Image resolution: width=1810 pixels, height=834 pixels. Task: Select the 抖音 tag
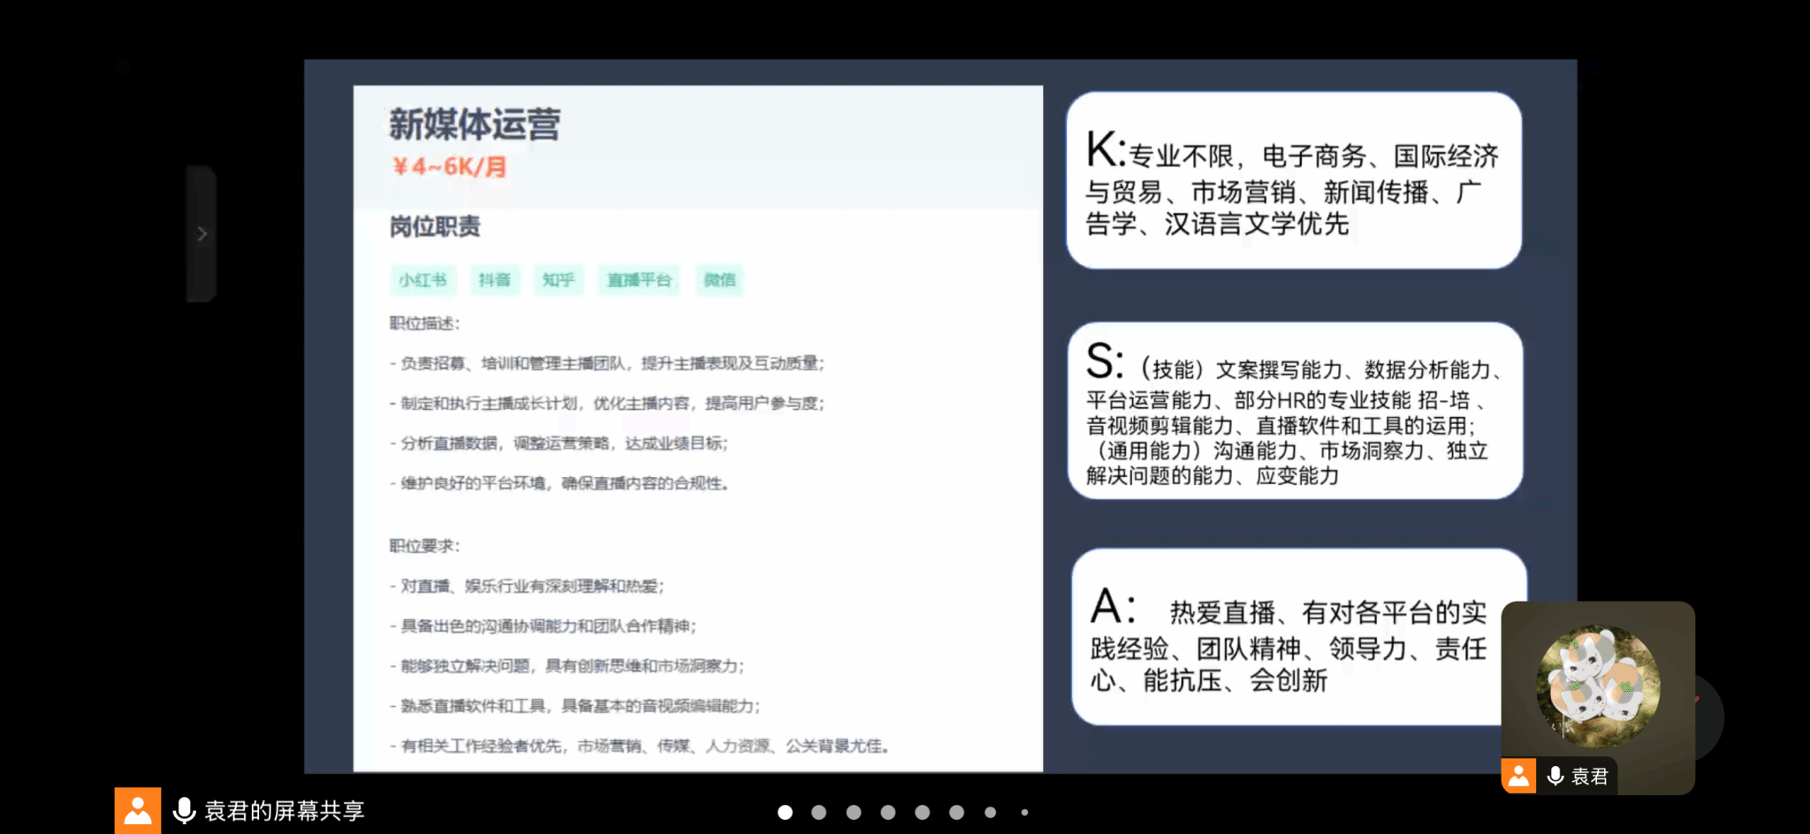(495, 280)
